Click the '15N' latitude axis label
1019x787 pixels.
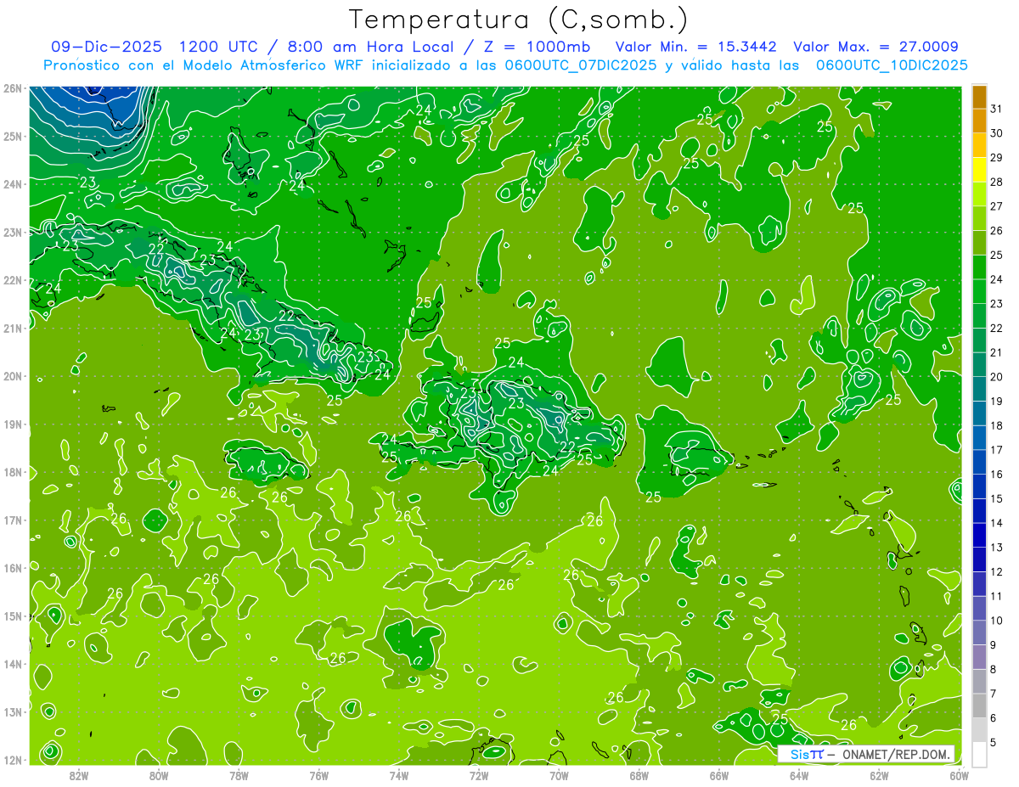(13, 616)
